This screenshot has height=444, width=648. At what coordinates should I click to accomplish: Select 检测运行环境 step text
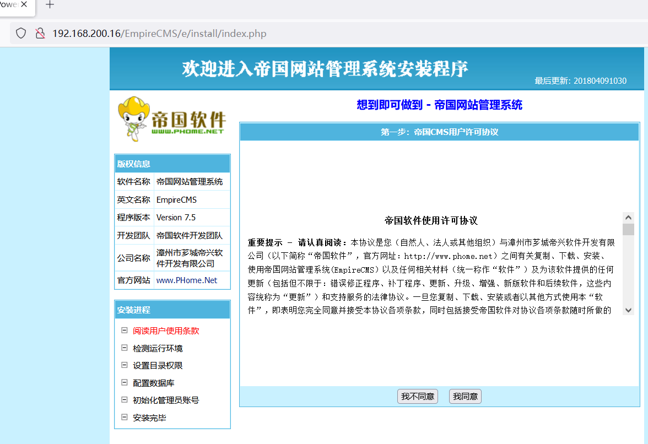click(158, 348)
